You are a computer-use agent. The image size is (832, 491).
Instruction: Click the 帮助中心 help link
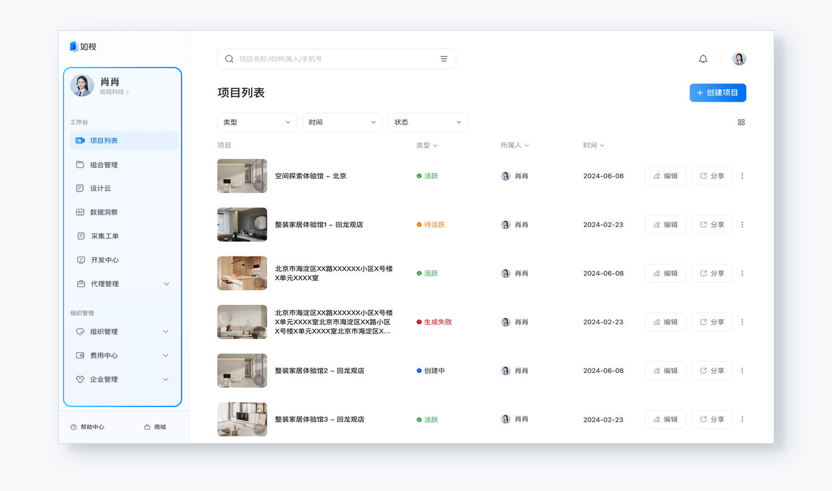[87, 427]
